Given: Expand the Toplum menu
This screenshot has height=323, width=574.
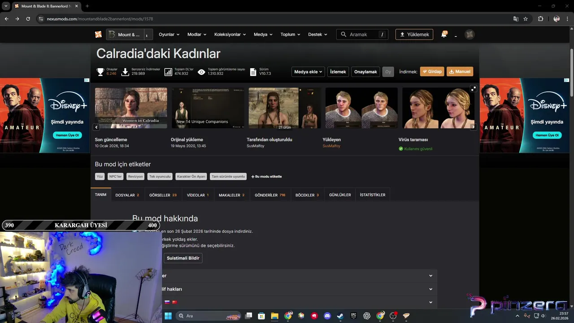Looking at the screenshot, I should click(x=291, y=35).
